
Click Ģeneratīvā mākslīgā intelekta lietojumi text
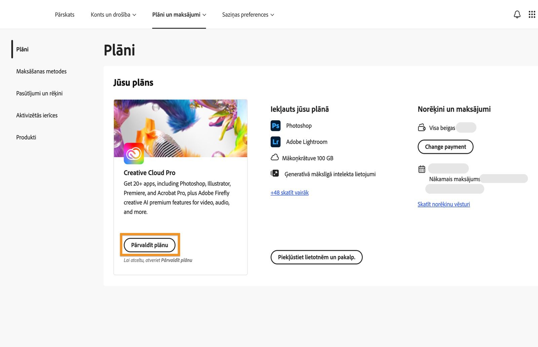(x=330, y=174)
